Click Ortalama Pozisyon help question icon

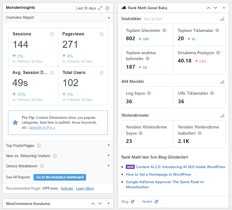coord(218,53)
